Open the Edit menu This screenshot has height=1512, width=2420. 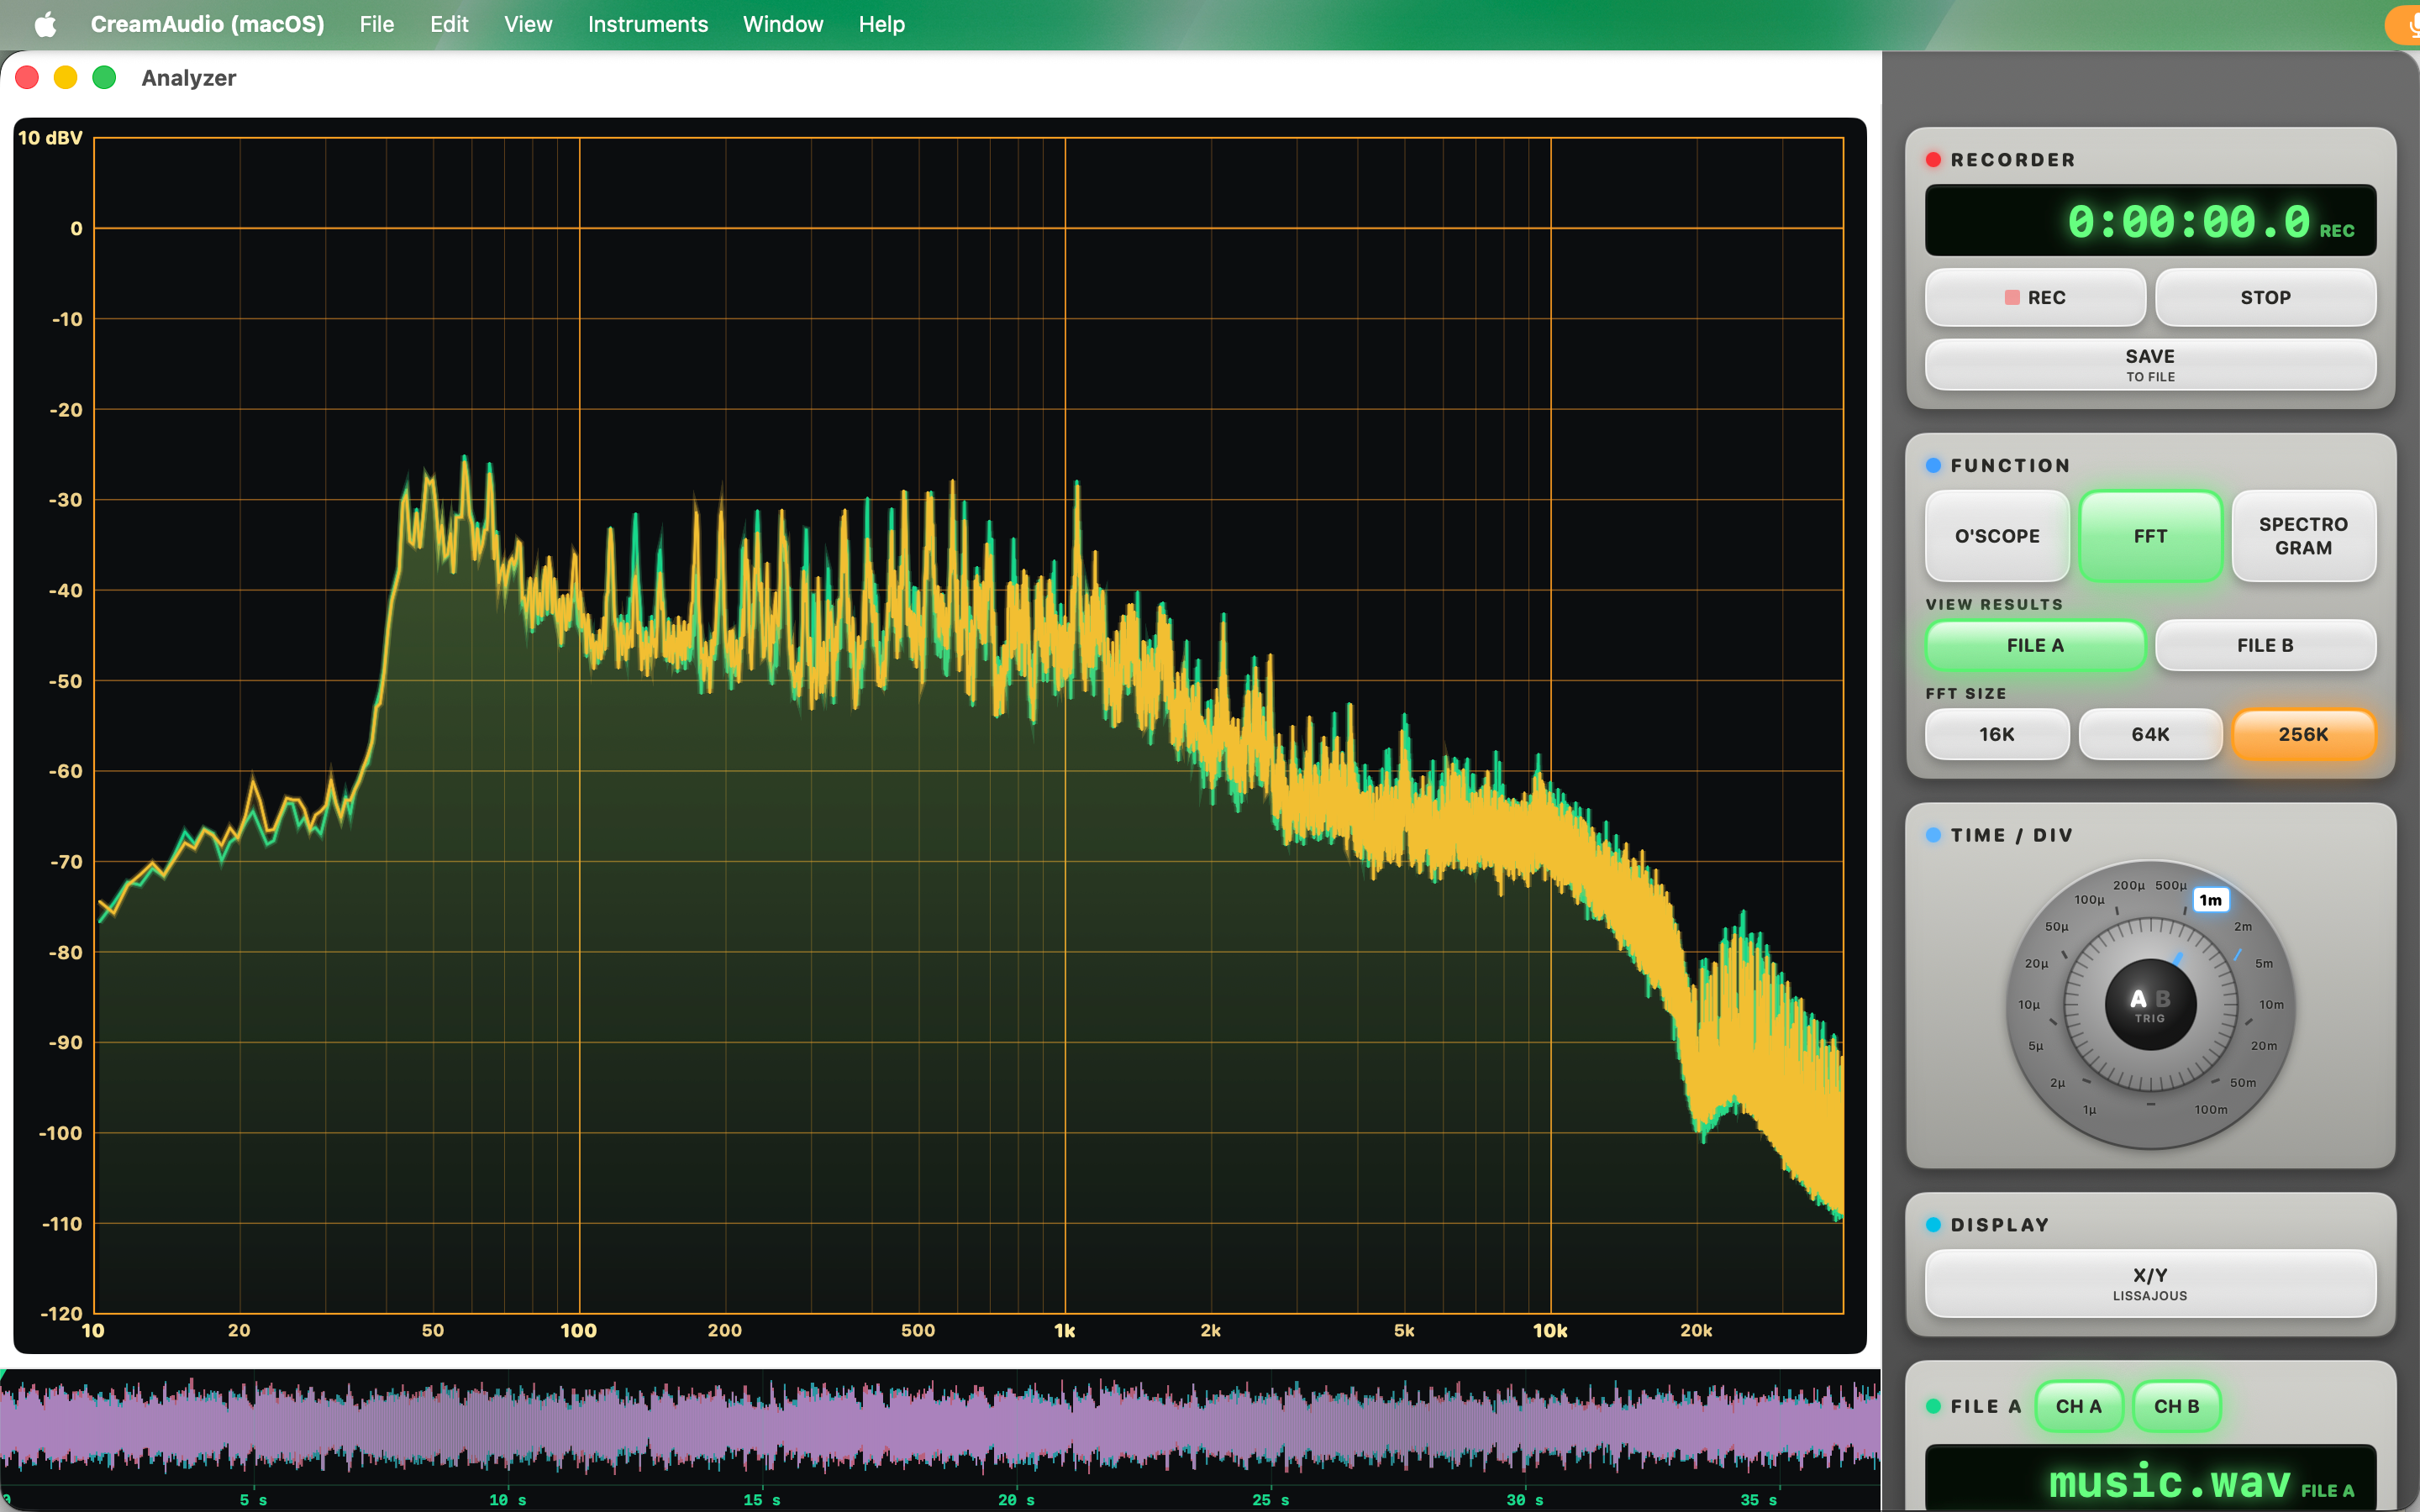pos(449,24)
